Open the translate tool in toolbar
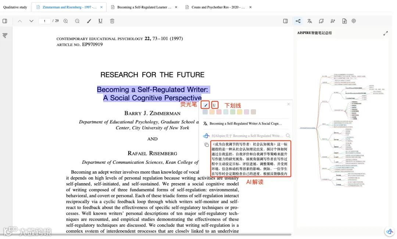 pyautogui.click(x=310, y=21)
